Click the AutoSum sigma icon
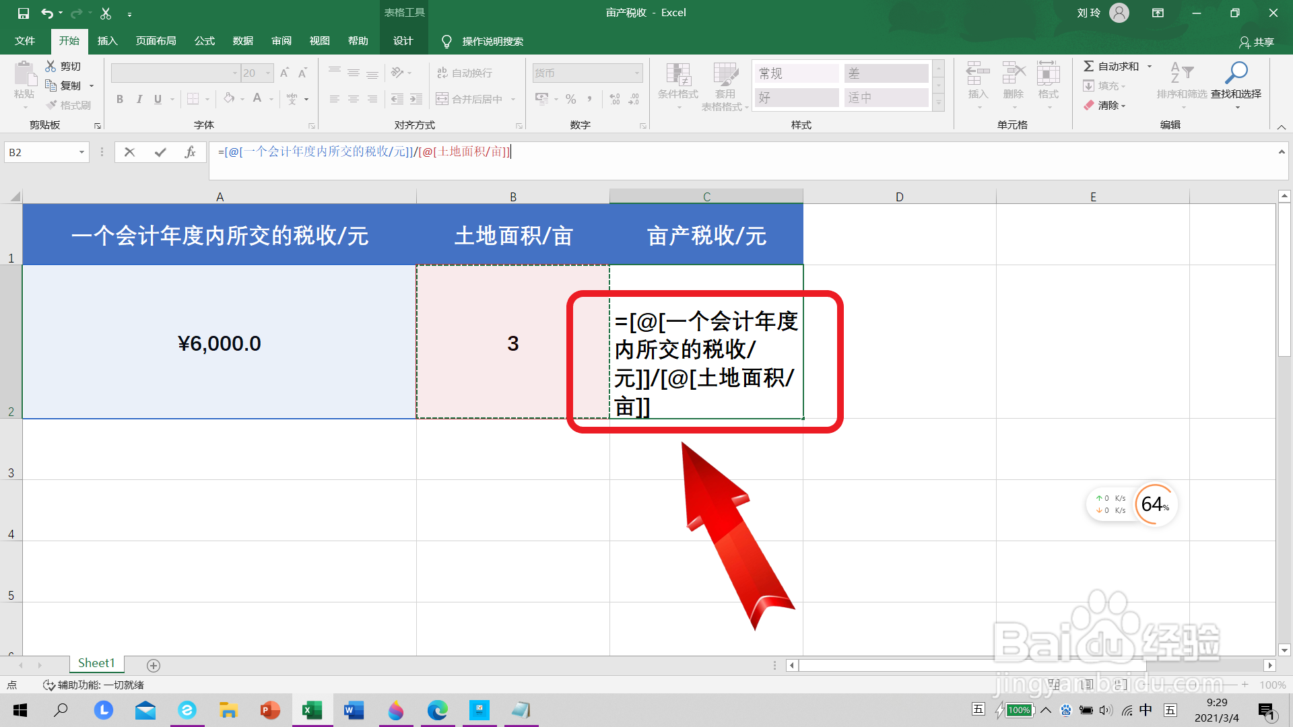The height and width of the screenshot is (727, 1293). [1088, 66]
